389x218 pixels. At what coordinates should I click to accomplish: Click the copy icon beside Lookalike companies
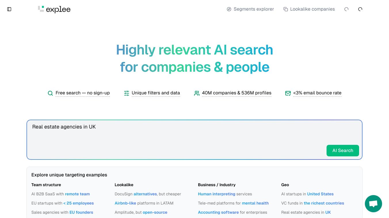tap(286, 9)
